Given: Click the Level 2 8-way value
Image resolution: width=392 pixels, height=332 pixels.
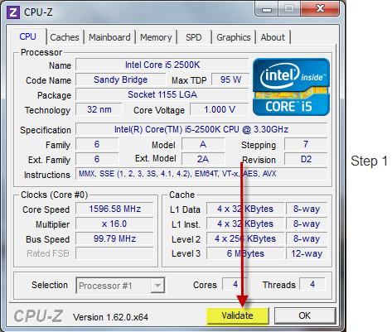Looking at the screenshot, I should pyautogui.click(x=307, y=238).
